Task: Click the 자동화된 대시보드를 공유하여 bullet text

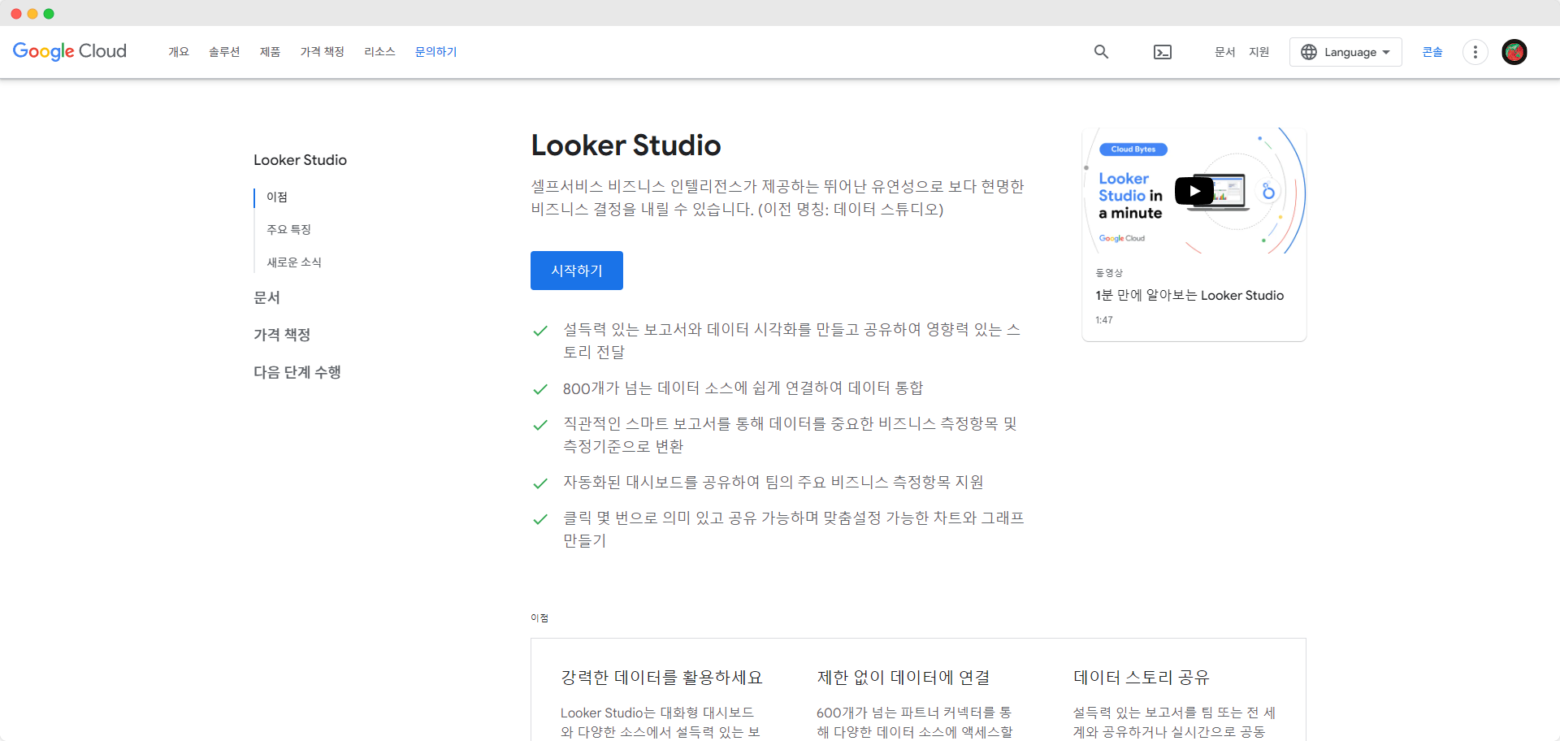Action: [x=773, y=483]
